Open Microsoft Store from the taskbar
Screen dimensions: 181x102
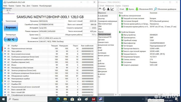point(72,99)
